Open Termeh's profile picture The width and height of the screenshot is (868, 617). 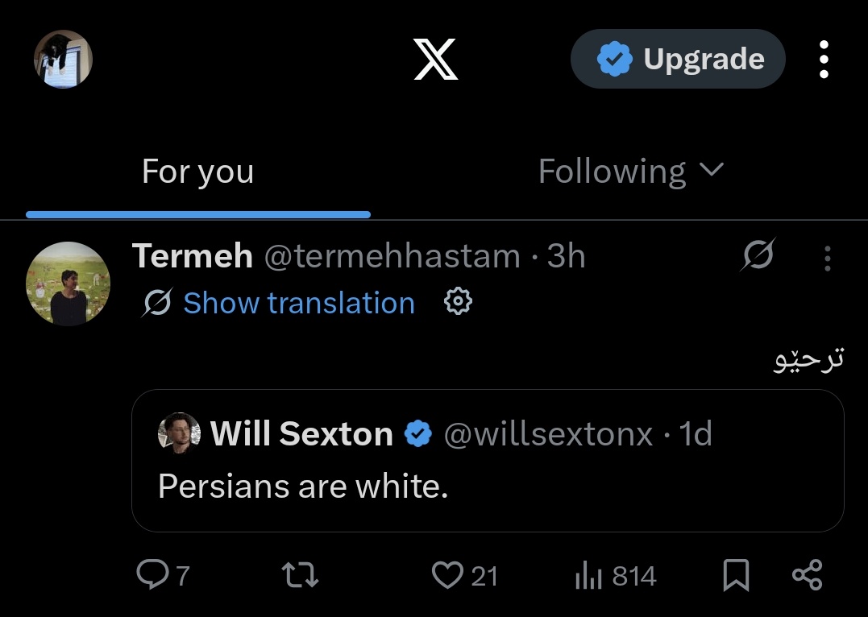68,284
